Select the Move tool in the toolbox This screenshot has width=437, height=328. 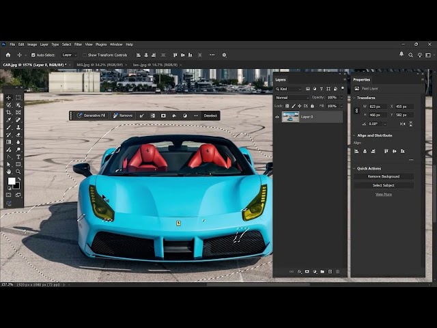[x=9, y=98]
